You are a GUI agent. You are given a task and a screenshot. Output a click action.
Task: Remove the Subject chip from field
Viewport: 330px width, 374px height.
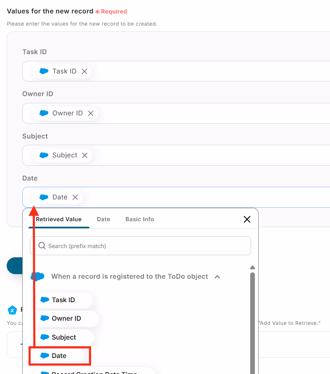point(85,155)
